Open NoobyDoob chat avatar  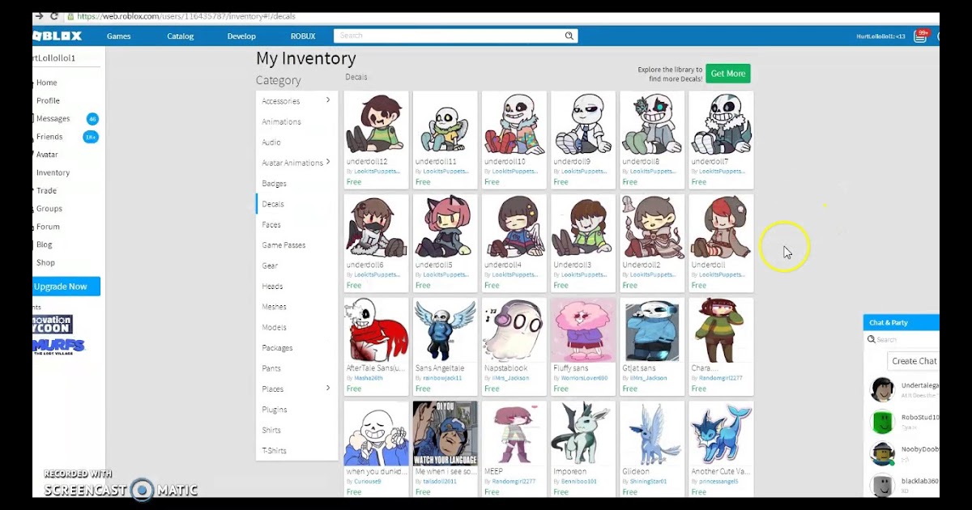(x=882, y=454)
